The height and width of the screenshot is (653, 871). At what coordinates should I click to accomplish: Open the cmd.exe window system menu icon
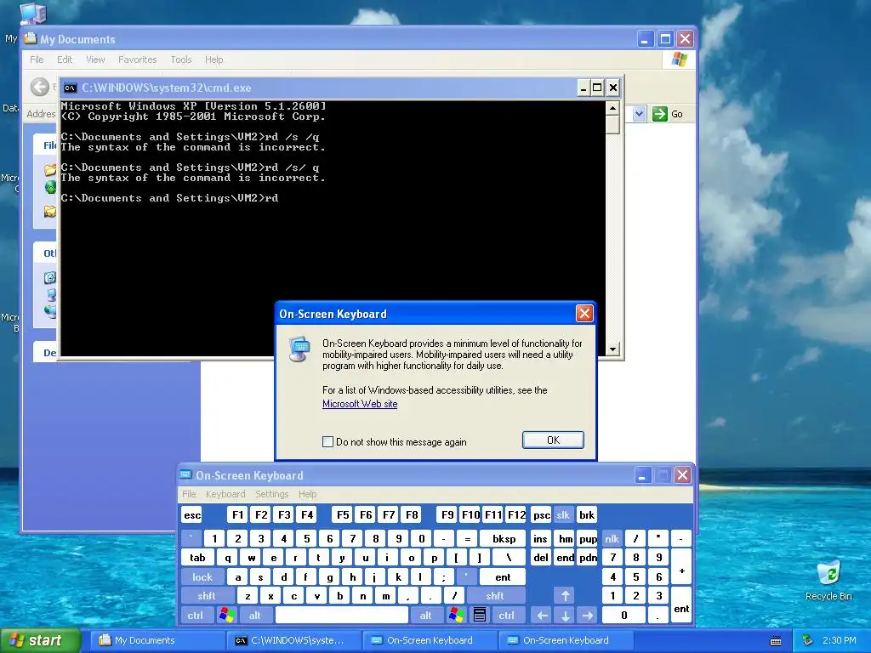click(x=70, y=88)
